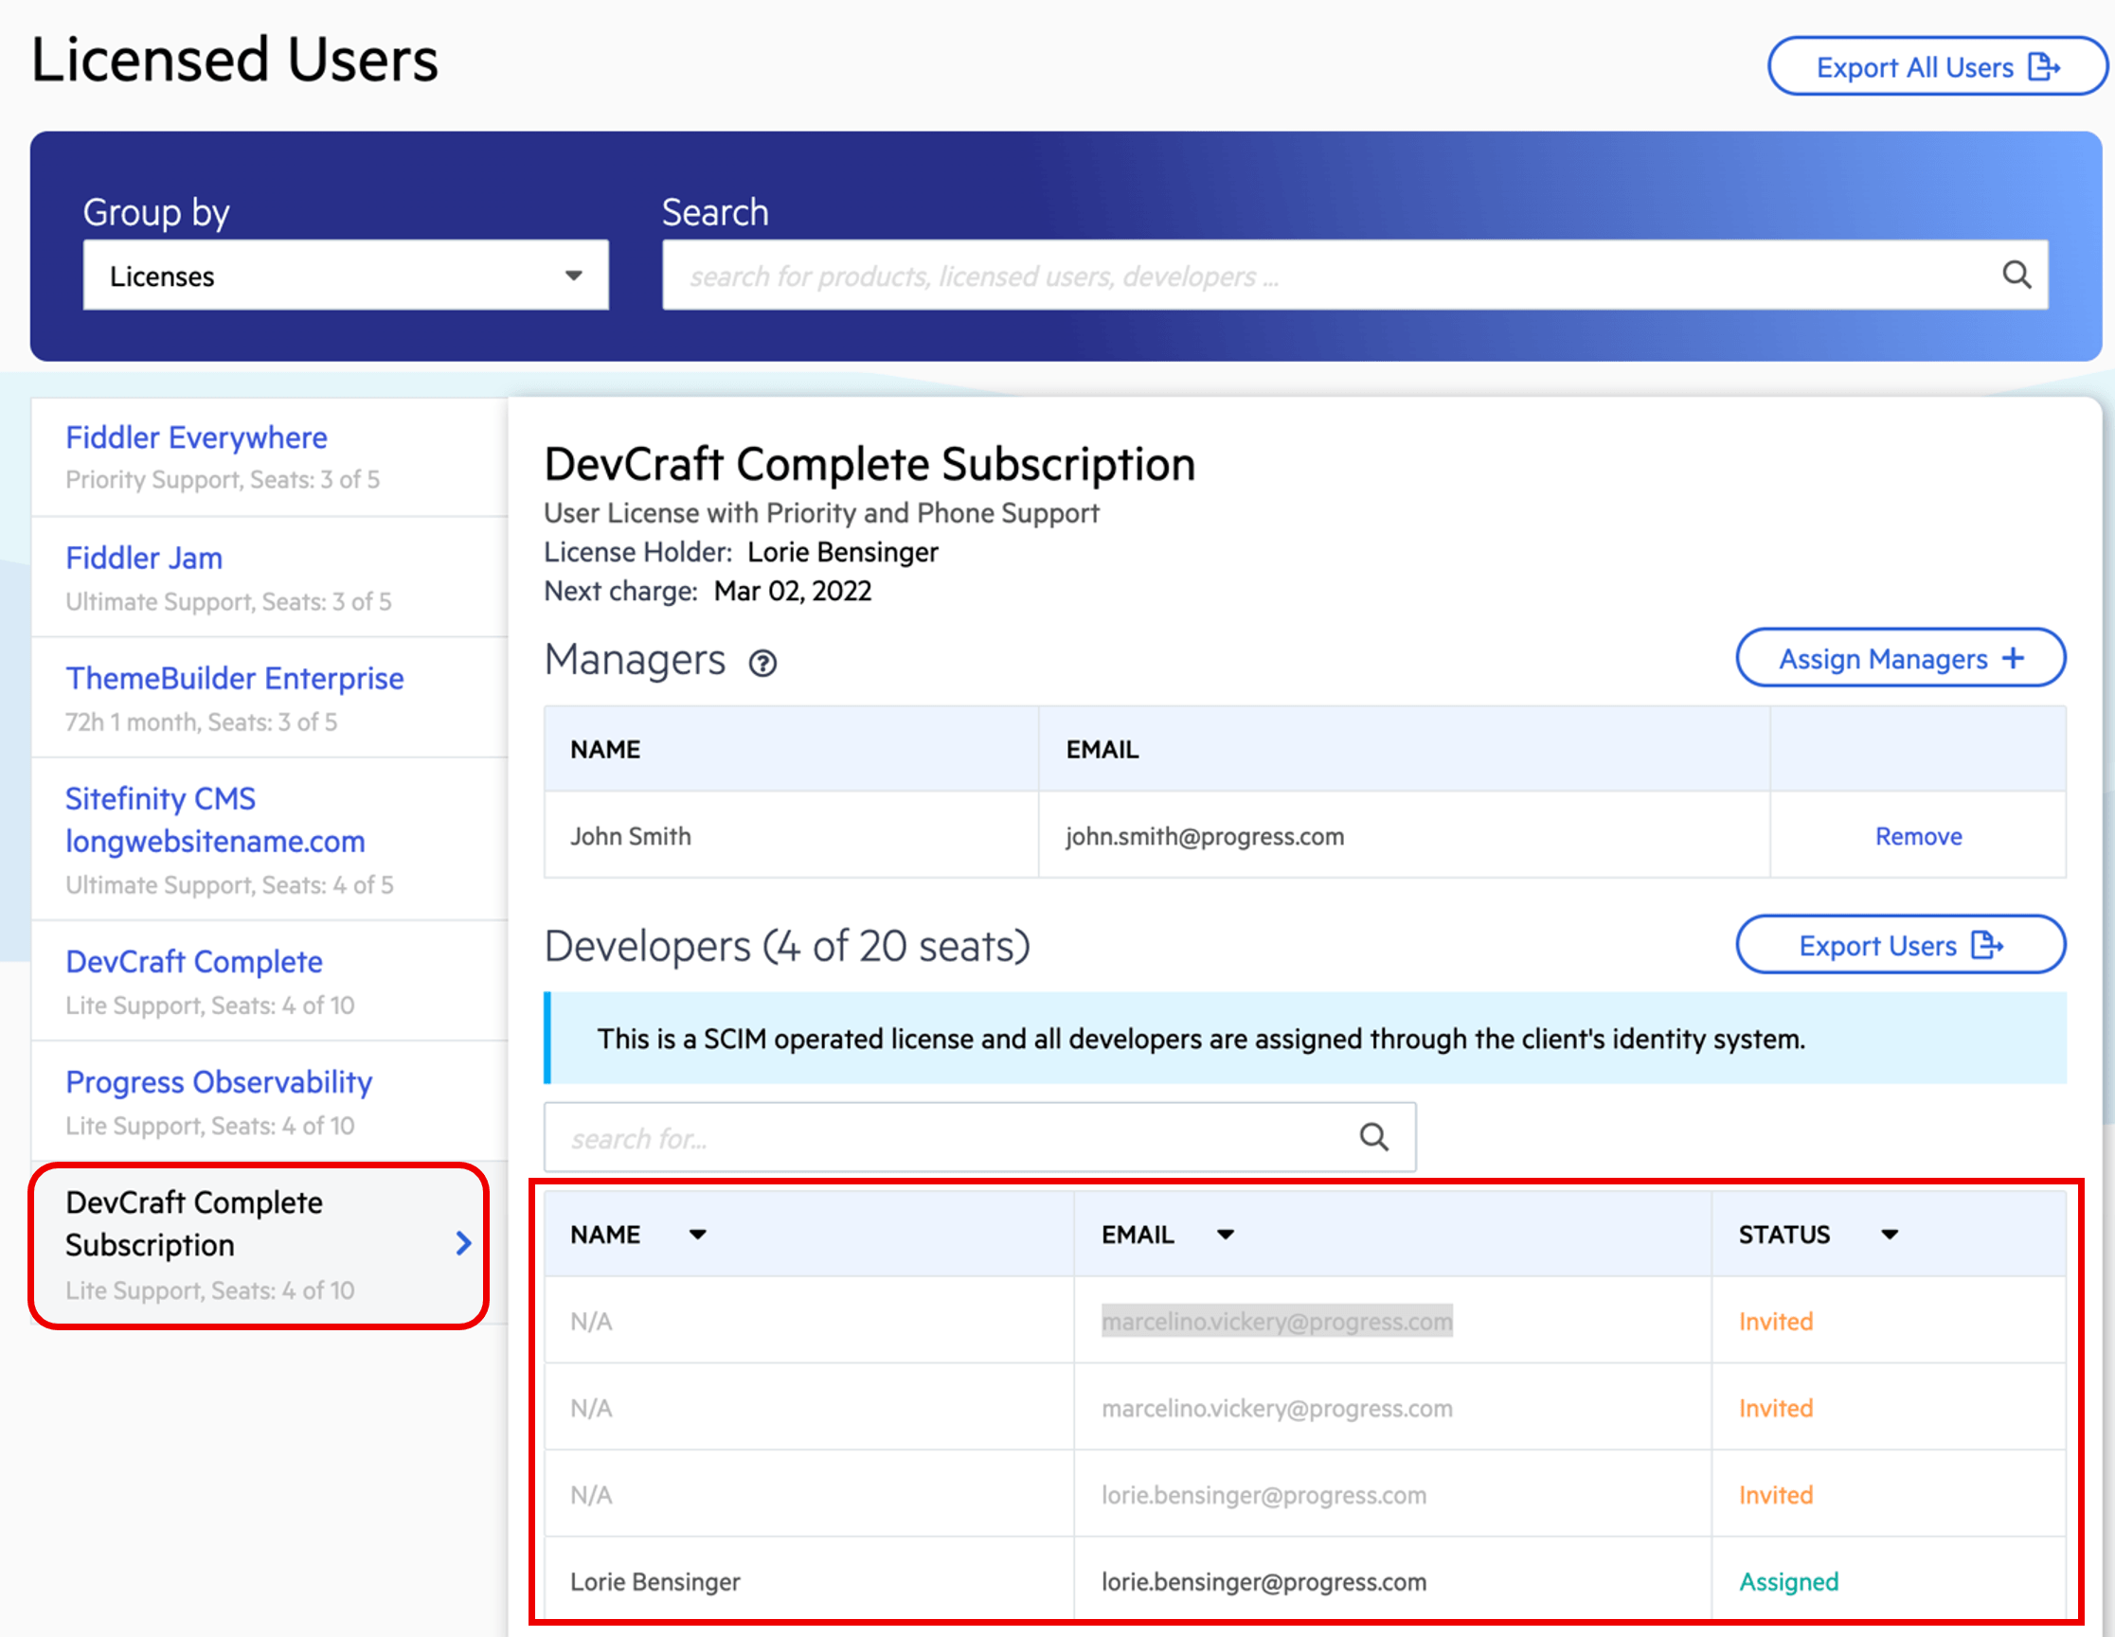
Task: Click the Licensed Users page heading
Action: point(234,60)
